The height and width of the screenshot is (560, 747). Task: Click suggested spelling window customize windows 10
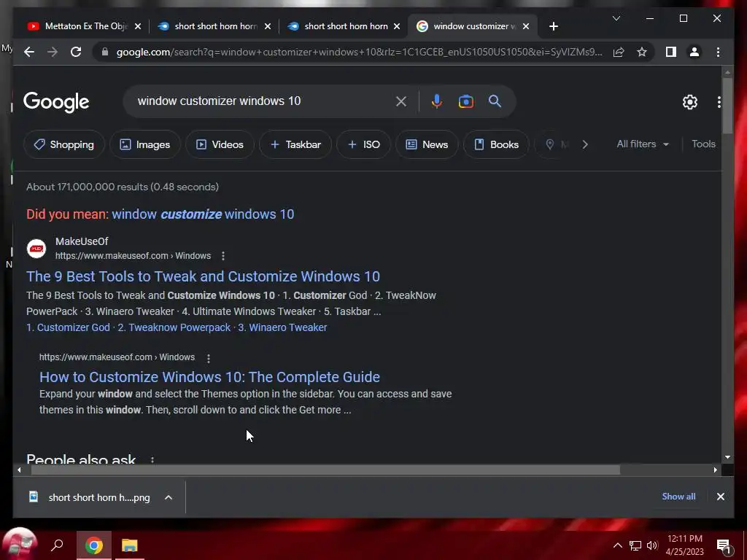tap(203, 214)
